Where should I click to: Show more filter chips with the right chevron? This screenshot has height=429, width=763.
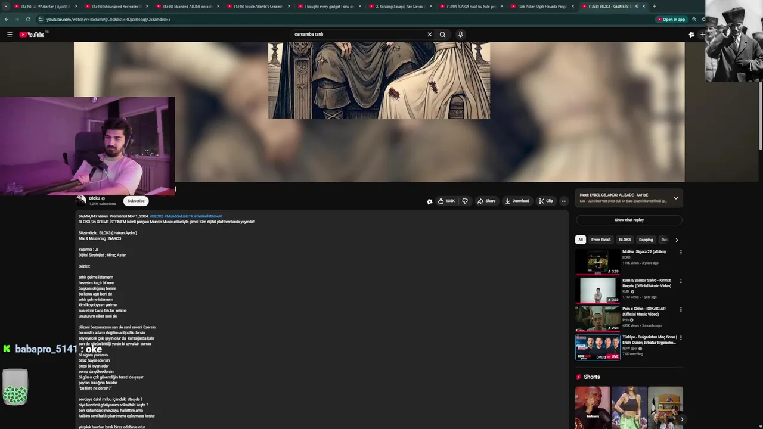(677, 240)
